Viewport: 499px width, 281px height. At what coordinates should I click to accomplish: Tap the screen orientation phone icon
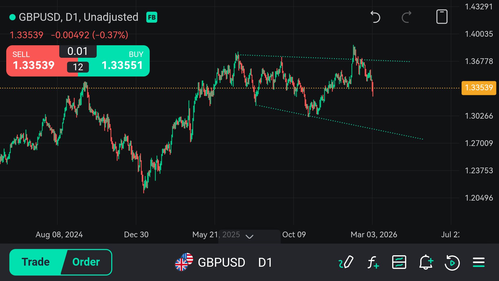[x=442, y=17]
